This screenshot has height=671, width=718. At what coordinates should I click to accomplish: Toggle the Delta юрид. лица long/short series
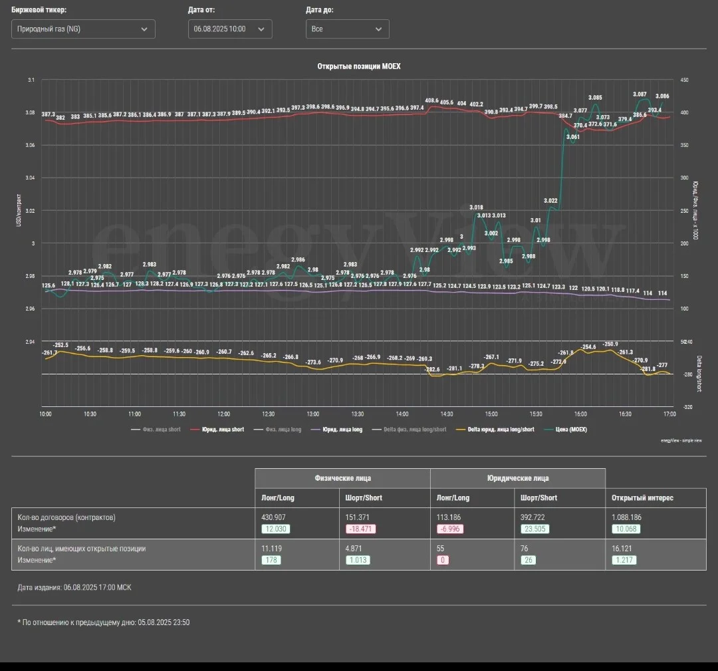495,430
